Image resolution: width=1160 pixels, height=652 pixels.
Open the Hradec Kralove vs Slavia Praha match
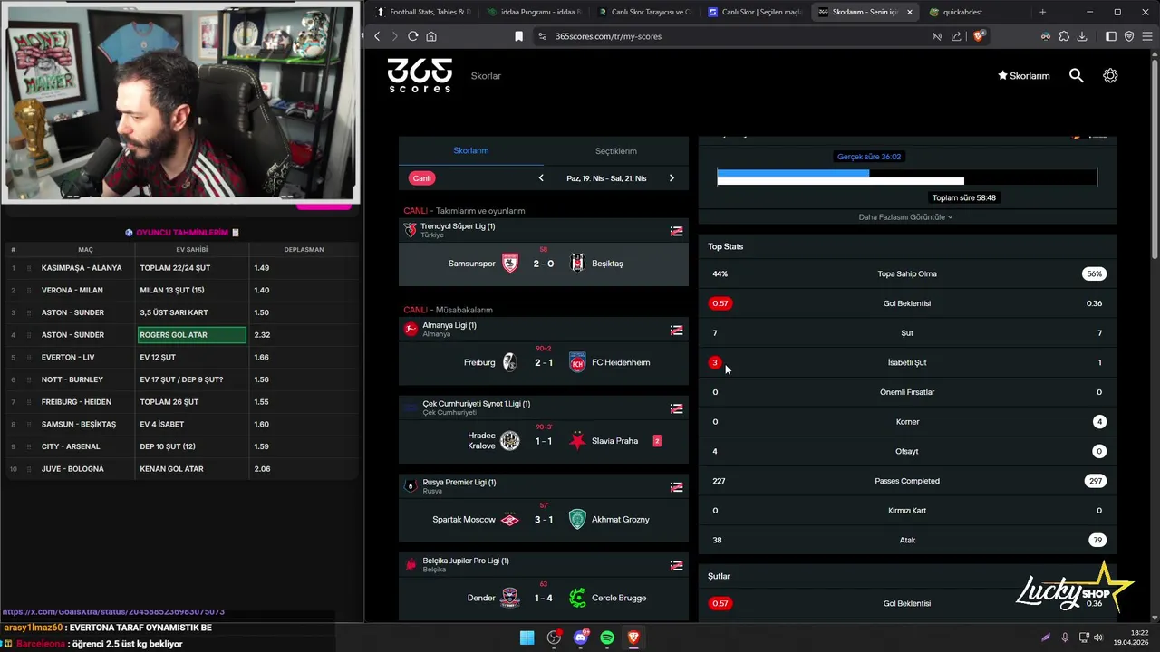tap(544, 441)
